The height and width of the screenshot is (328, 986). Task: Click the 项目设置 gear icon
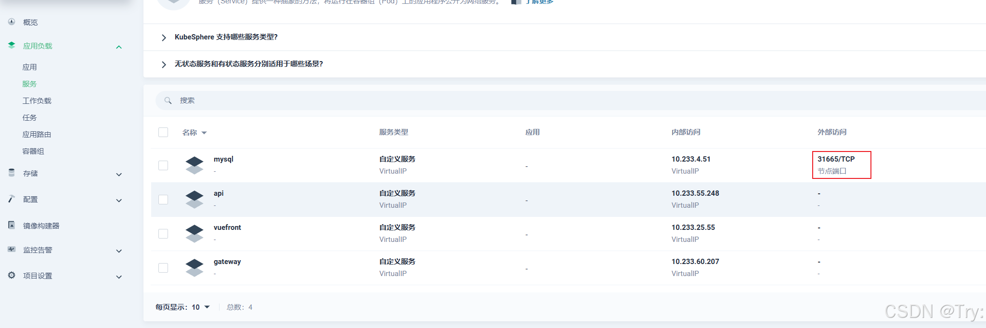[x=12, y=275]
